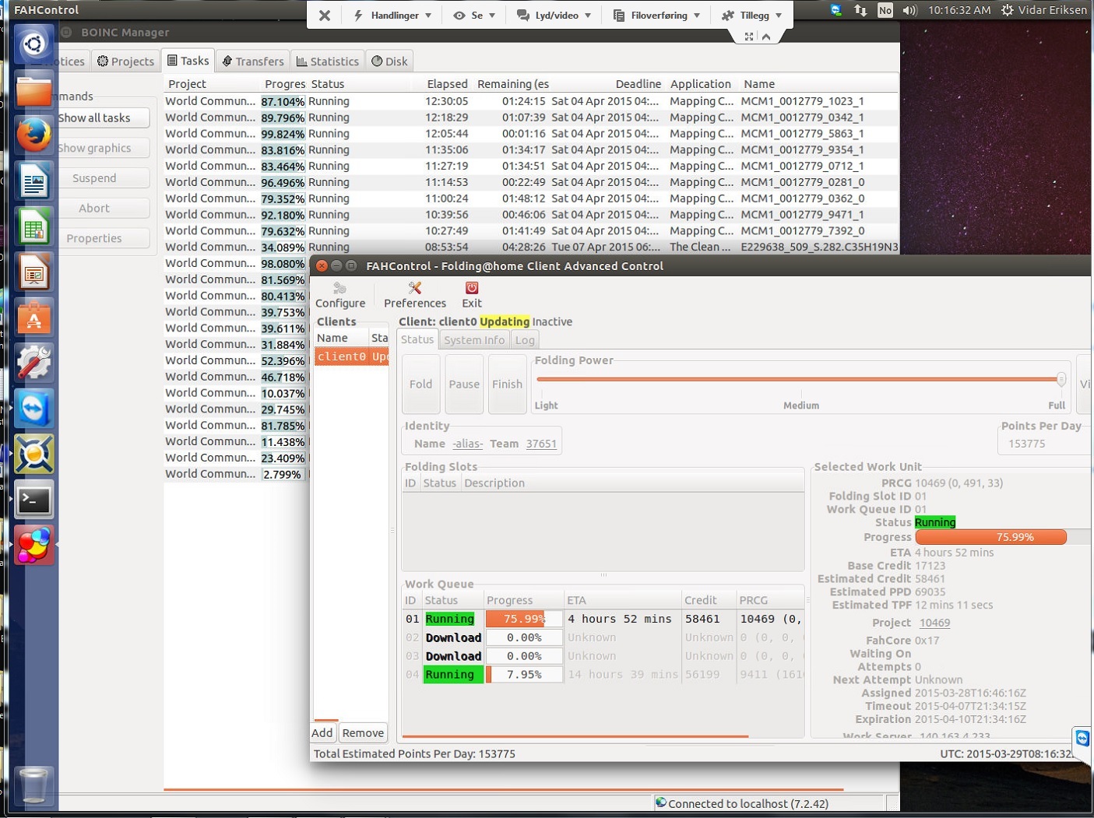The height and width of the screenshot is (818, 1094).
Task: Switch to the Projects tab in BOINC Manager
Action: click(x=126, y=61)
